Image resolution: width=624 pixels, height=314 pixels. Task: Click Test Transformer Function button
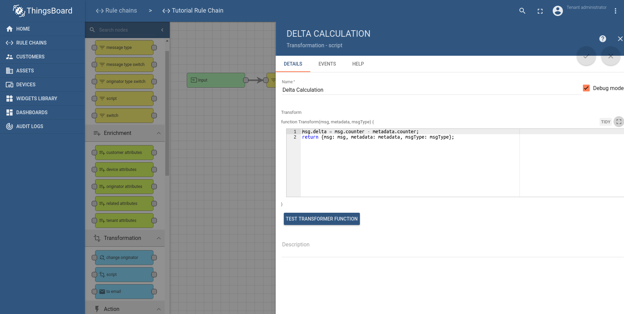[322, 219]
